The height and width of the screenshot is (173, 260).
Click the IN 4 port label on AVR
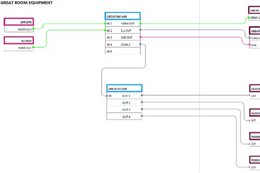coord(109,44)
